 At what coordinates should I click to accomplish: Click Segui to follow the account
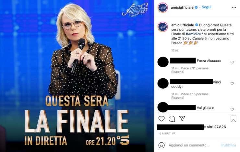point(207,7)
